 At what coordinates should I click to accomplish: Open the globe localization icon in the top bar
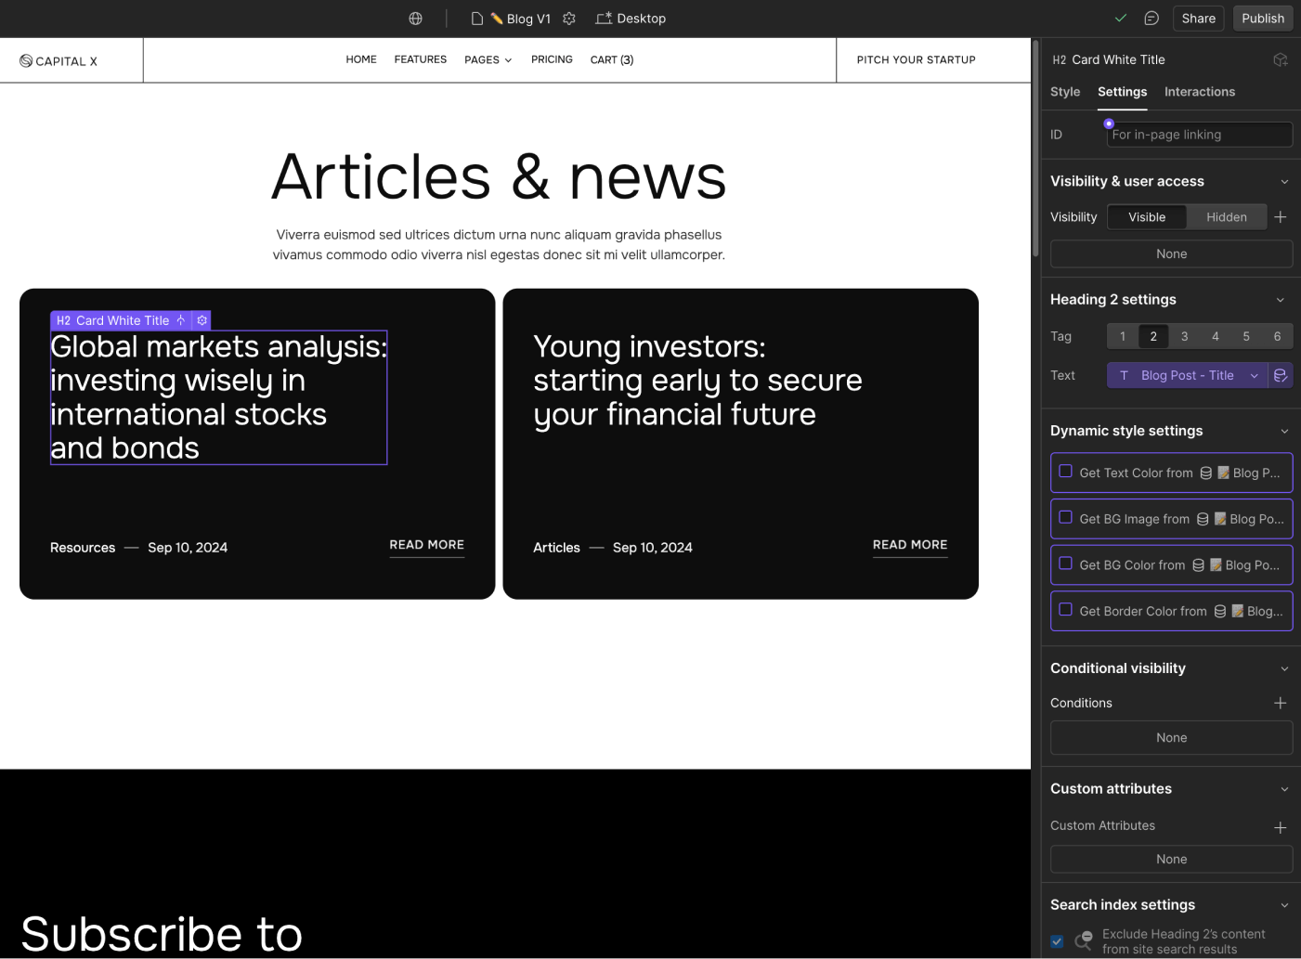coord(415,18)
